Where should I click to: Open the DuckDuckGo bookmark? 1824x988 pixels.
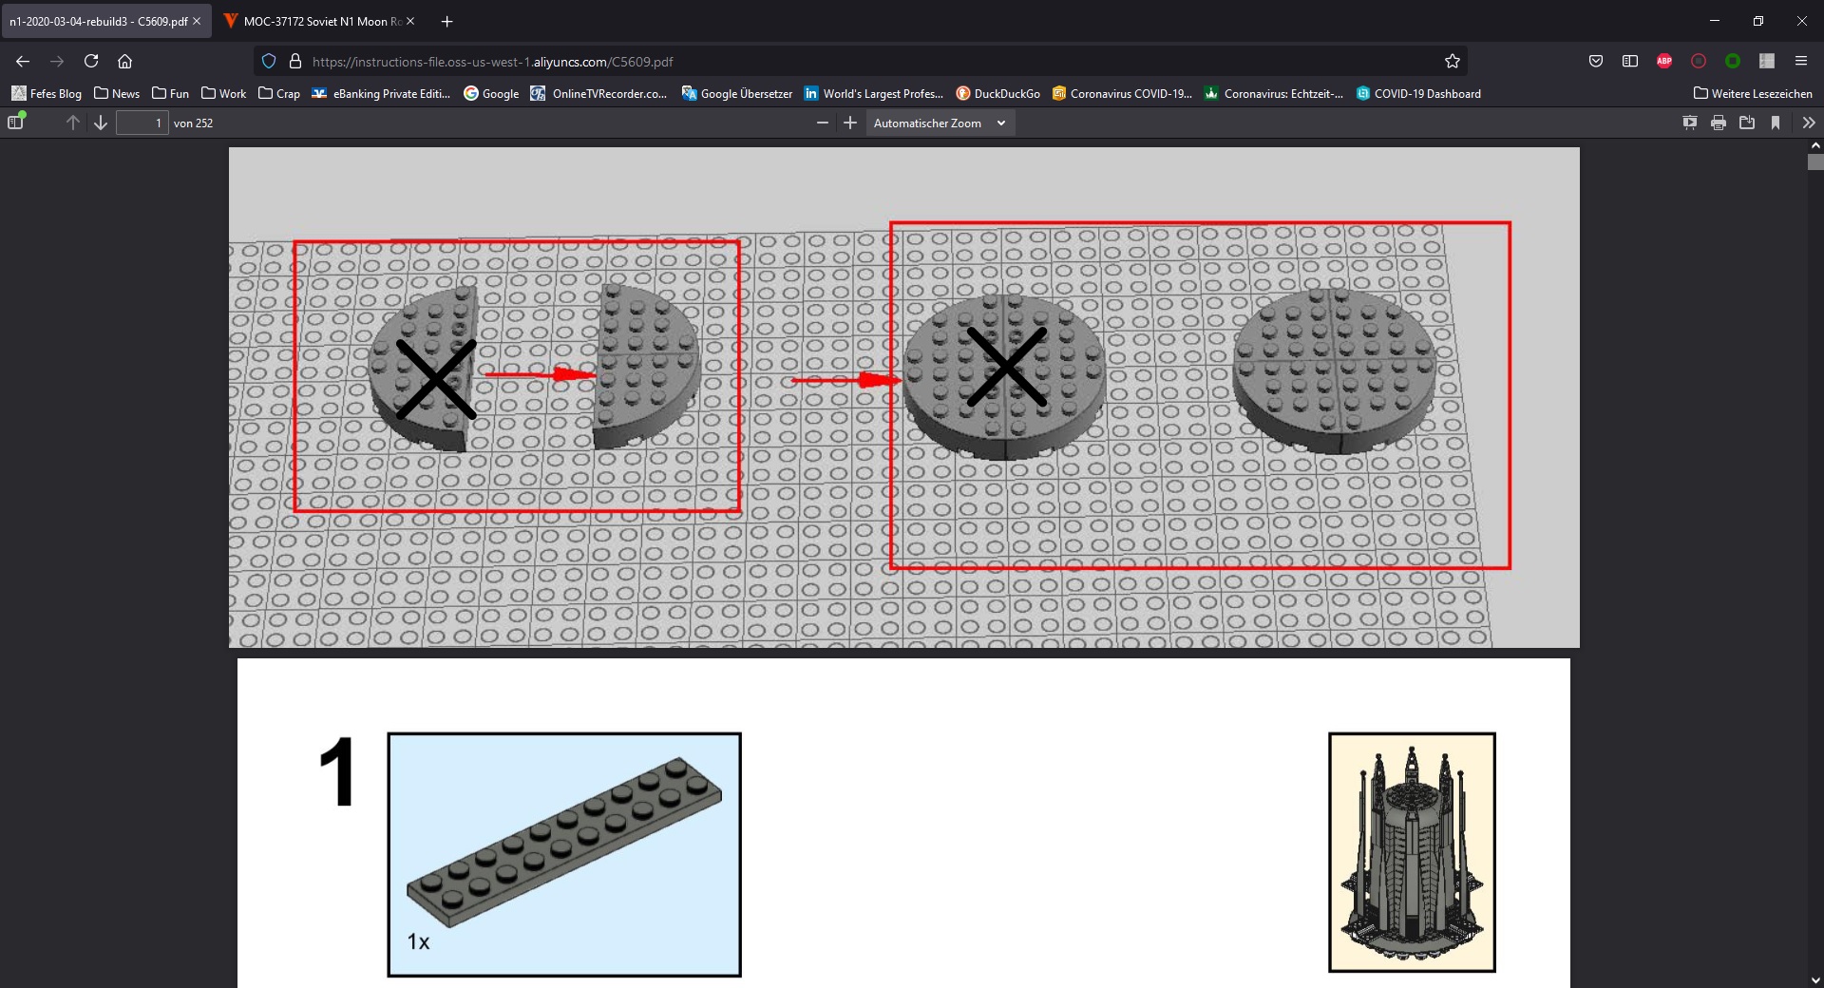point(997,93)
